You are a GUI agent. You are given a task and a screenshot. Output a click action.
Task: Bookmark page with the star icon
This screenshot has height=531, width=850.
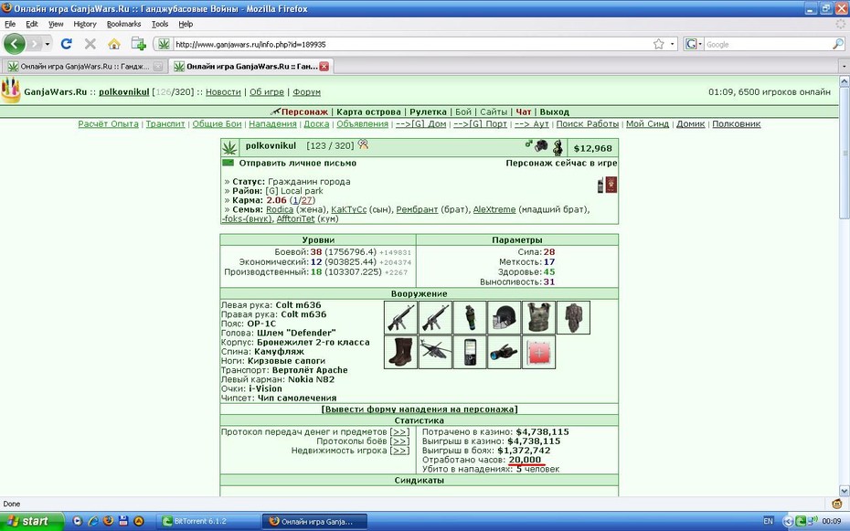click(x=659, y=44)
